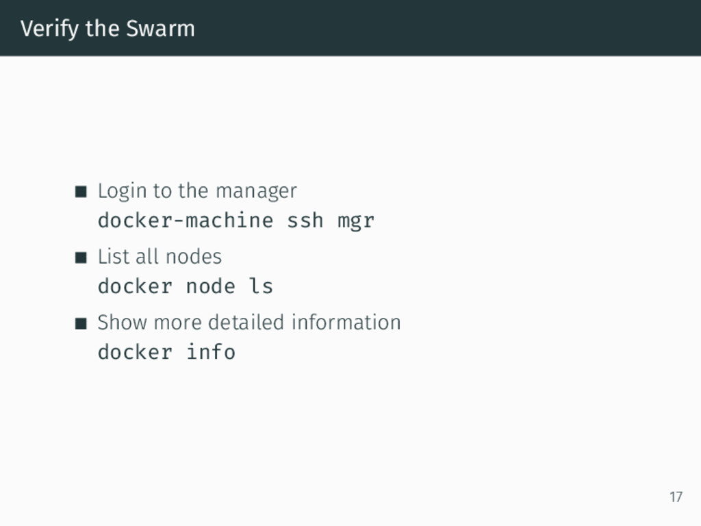Click the word "ssh" in the first command
Viewport: 701px width, 526px height.
tap(305, 221)
